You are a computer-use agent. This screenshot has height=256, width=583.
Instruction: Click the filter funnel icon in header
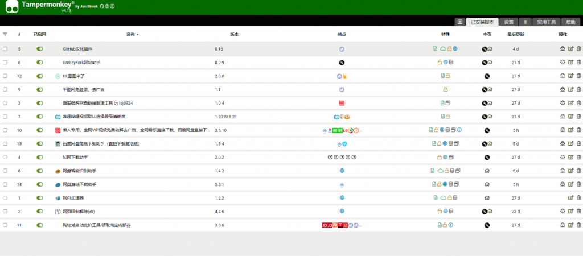pyautogui.click(x=5, y=34)
